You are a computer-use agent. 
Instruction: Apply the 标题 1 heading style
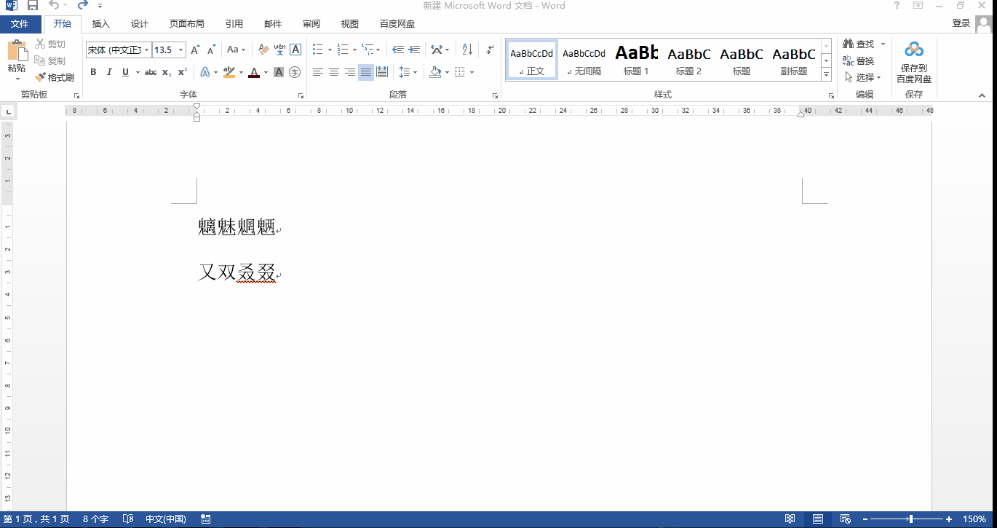click(636, 60)
